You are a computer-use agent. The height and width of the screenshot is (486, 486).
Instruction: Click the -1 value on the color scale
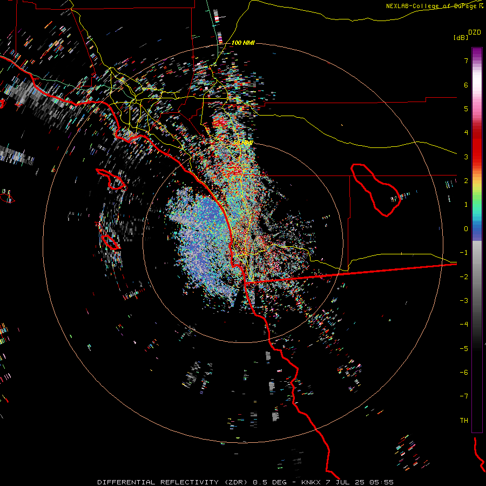coord(464,253)
